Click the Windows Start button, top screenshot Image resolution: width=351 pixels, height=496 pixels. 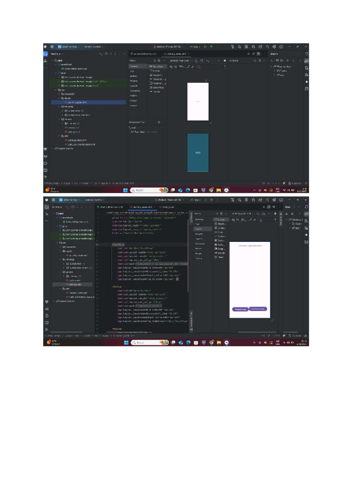tap(125, 190)
